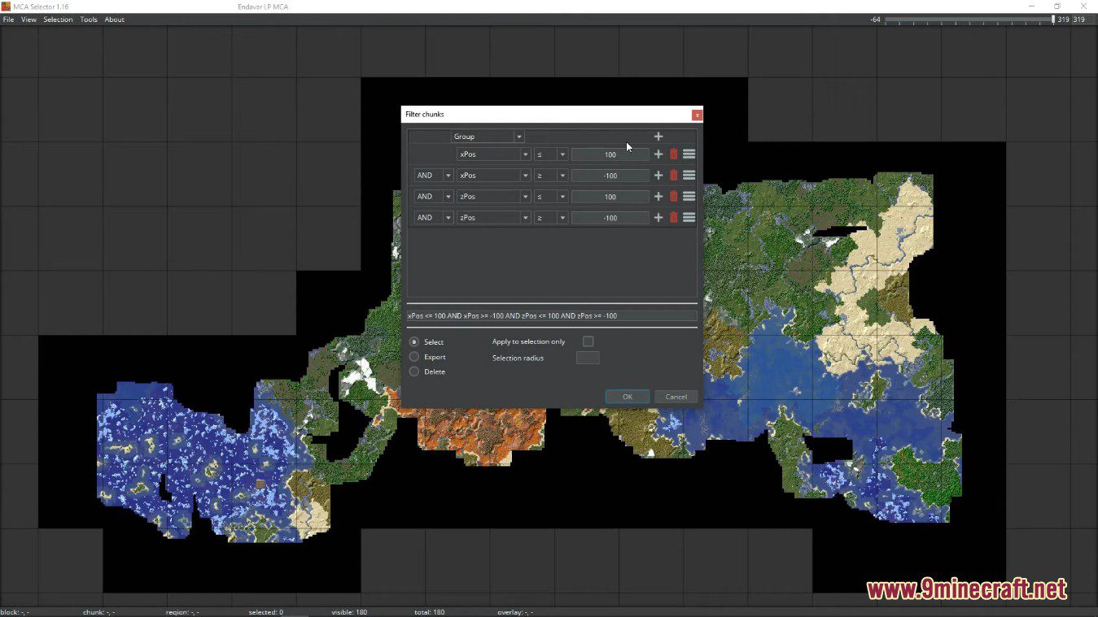Choose the Delete radio option
1098x617 pixels.
[414, 372]
